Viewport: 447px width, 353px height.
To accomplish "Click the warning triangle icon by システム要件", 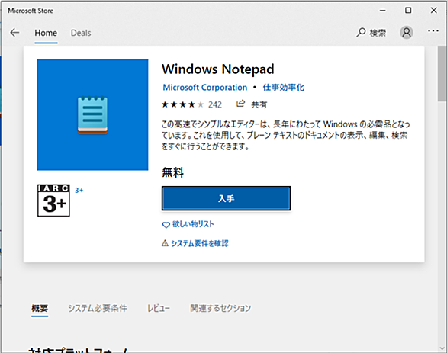I will coord(165,243).
